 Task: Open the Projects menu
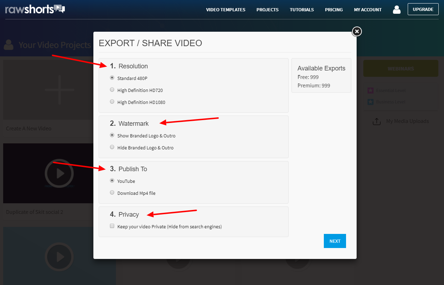[267, 10]
